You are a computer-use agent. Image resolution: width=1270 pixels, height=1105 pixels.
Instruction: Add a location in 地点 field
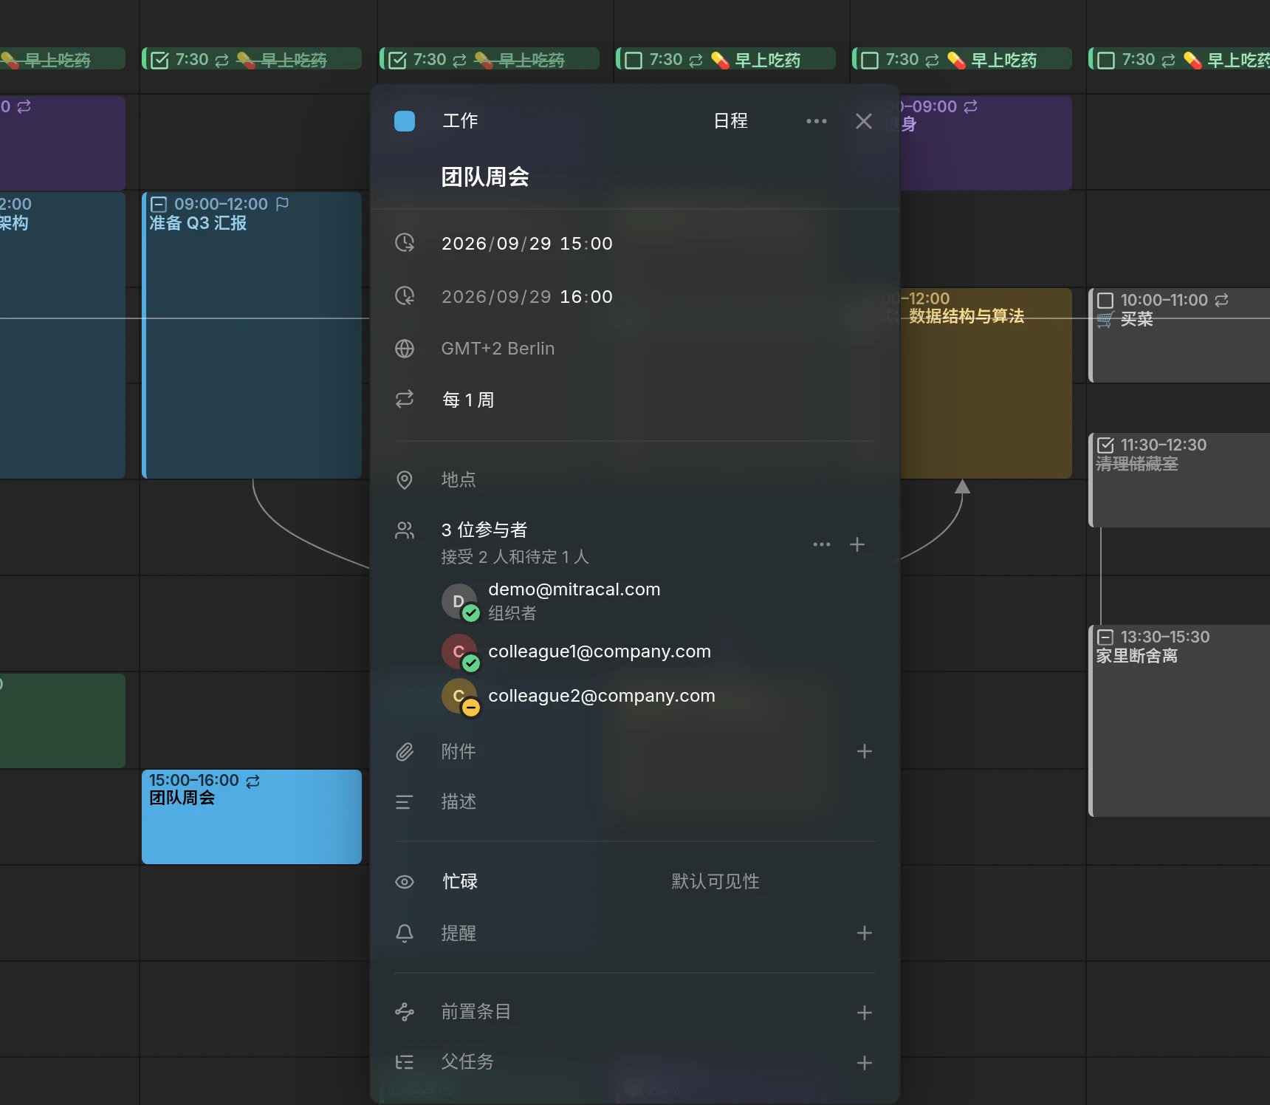[459, 479]
